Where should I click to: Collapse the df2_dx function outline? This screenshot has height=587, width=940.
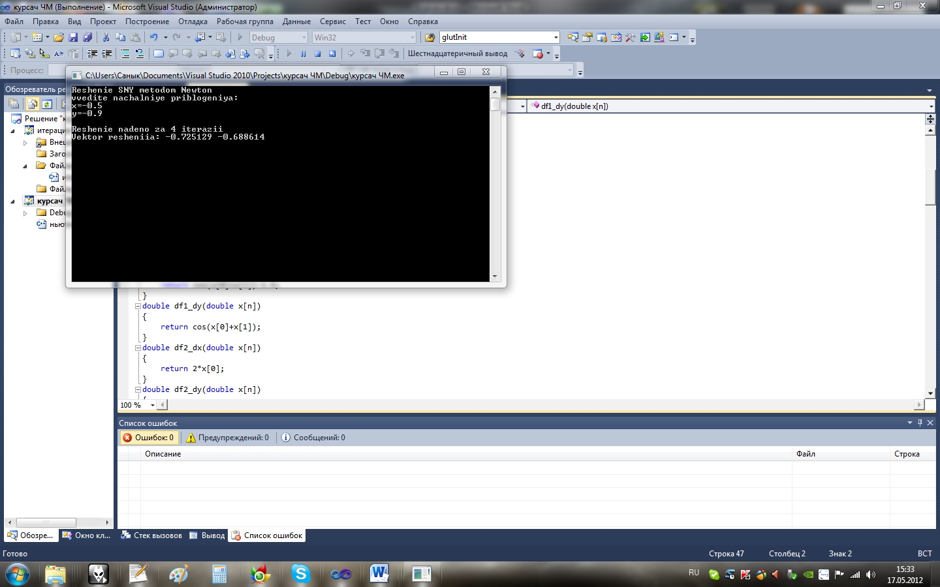[138, 348]
